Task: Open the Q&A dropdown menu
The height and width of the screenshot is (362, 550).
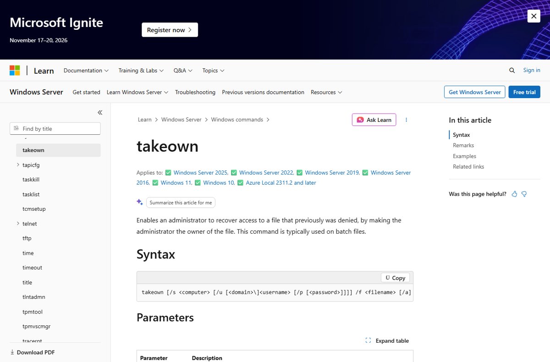Action: (x=183, y=71)
